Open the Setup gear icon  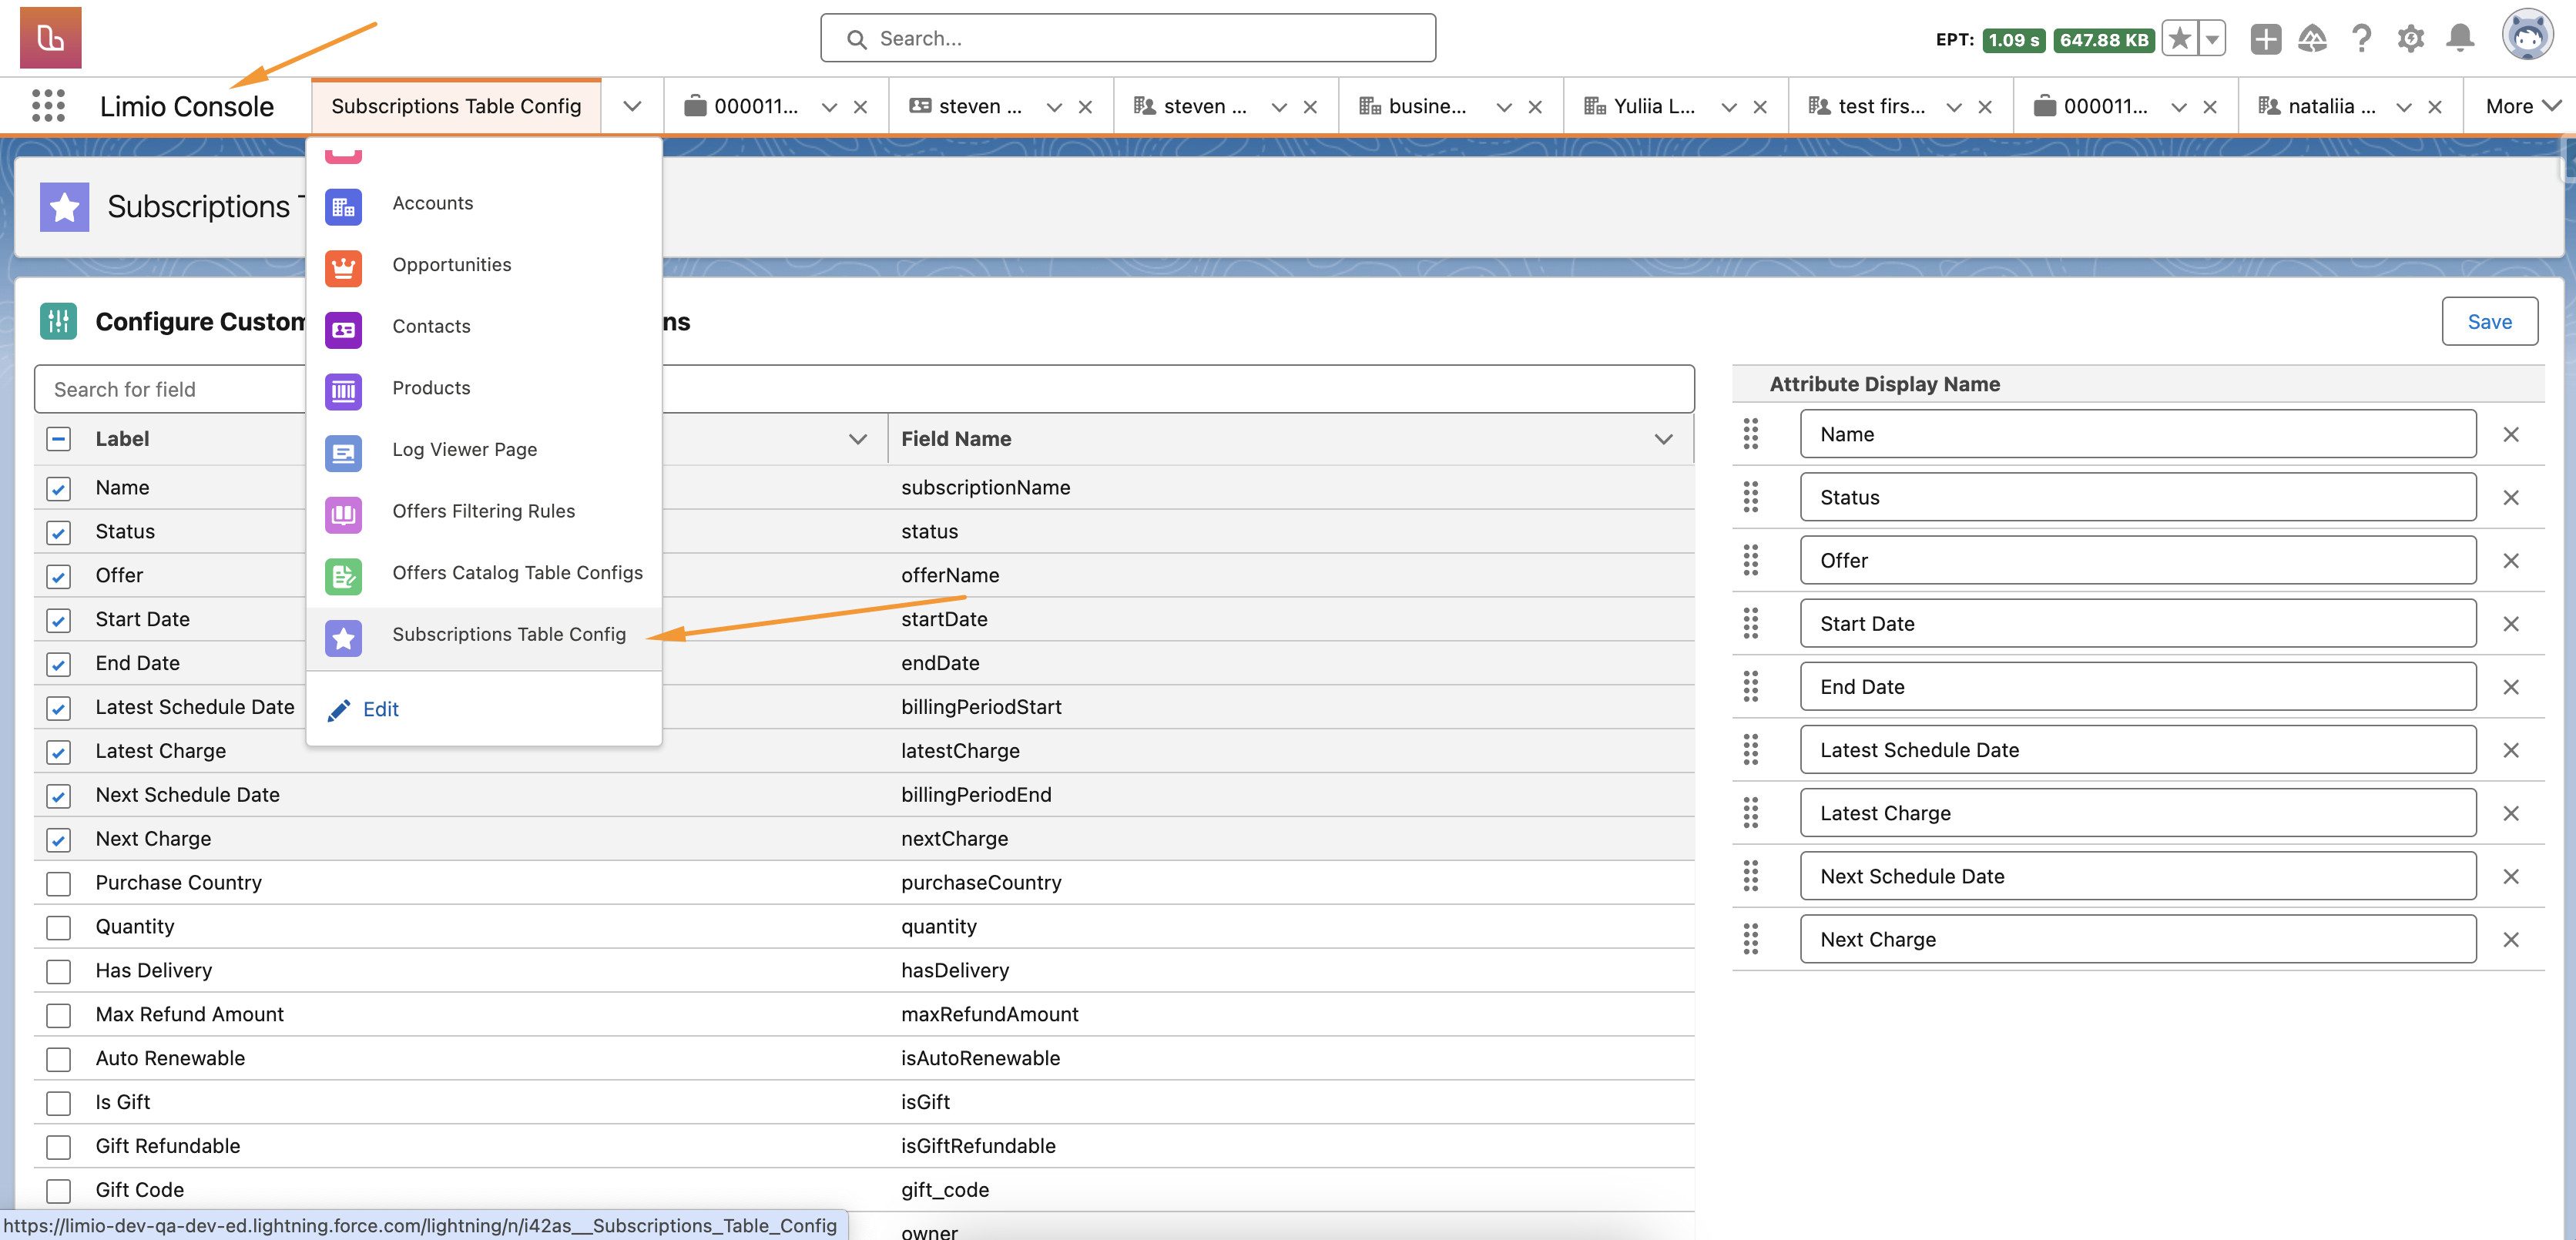2410,39
